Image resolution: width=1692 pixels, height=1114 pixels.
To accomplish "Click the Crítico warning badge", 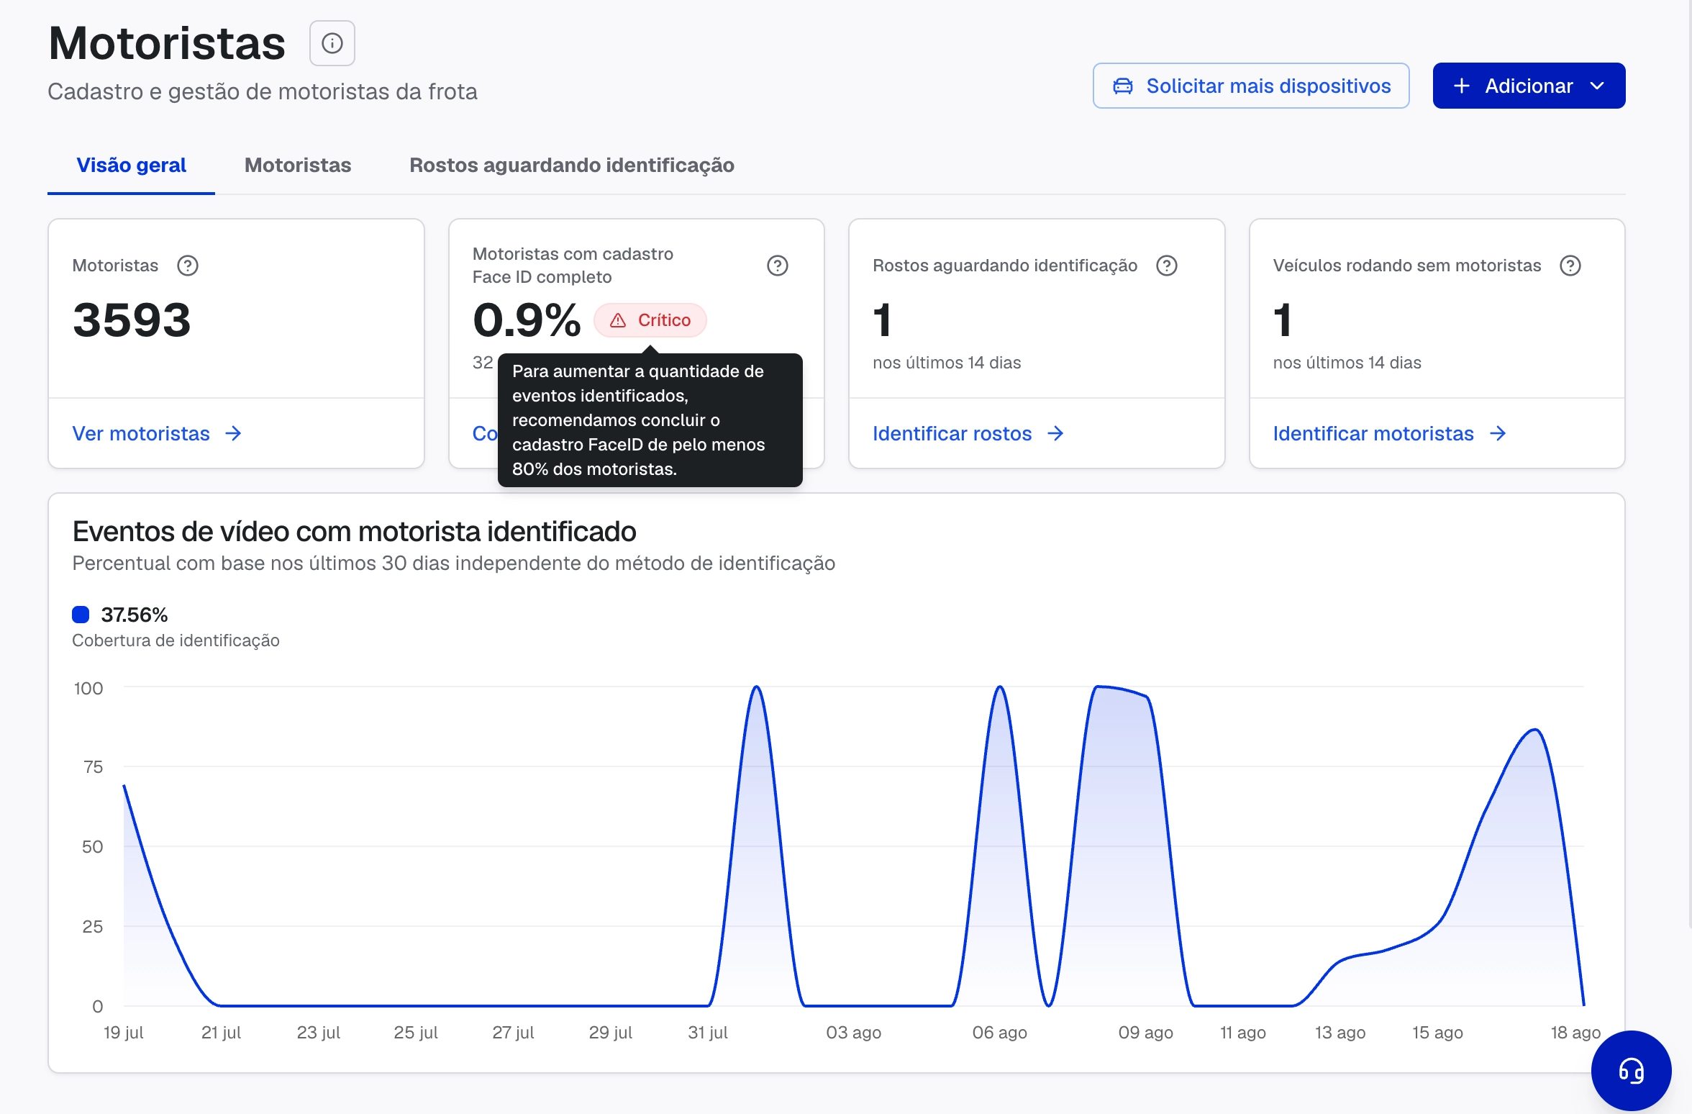I will [650, 320].
